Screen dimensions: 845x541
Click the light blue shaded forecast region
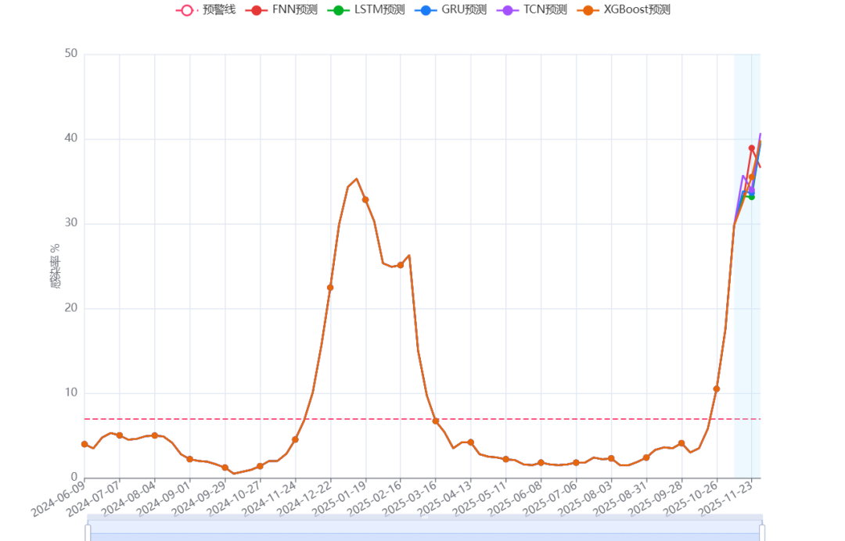tap(746, 313)
